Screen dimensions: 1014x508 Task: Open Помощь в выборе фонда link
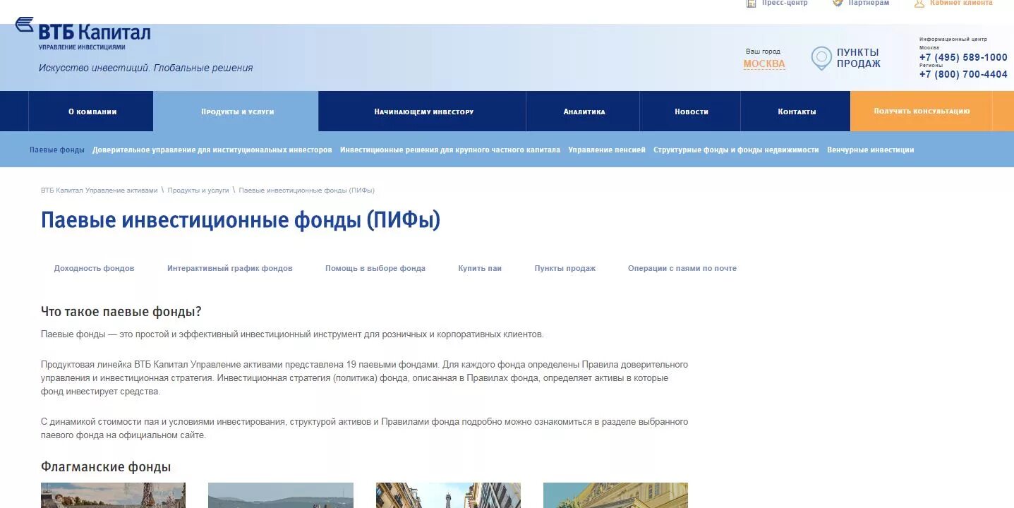click(x=375, y=268)
